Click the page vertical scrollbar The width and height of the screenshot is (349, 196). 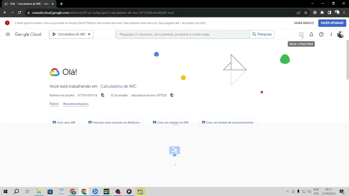(x=348, y=60)
